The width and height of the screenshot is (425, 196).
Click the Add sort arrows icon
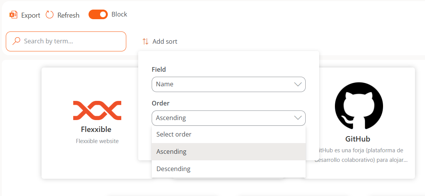click(x=146, y=41)
